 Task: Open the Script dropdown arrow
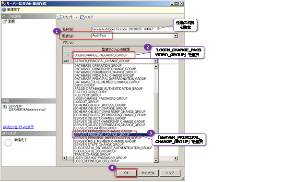(76, 17)
